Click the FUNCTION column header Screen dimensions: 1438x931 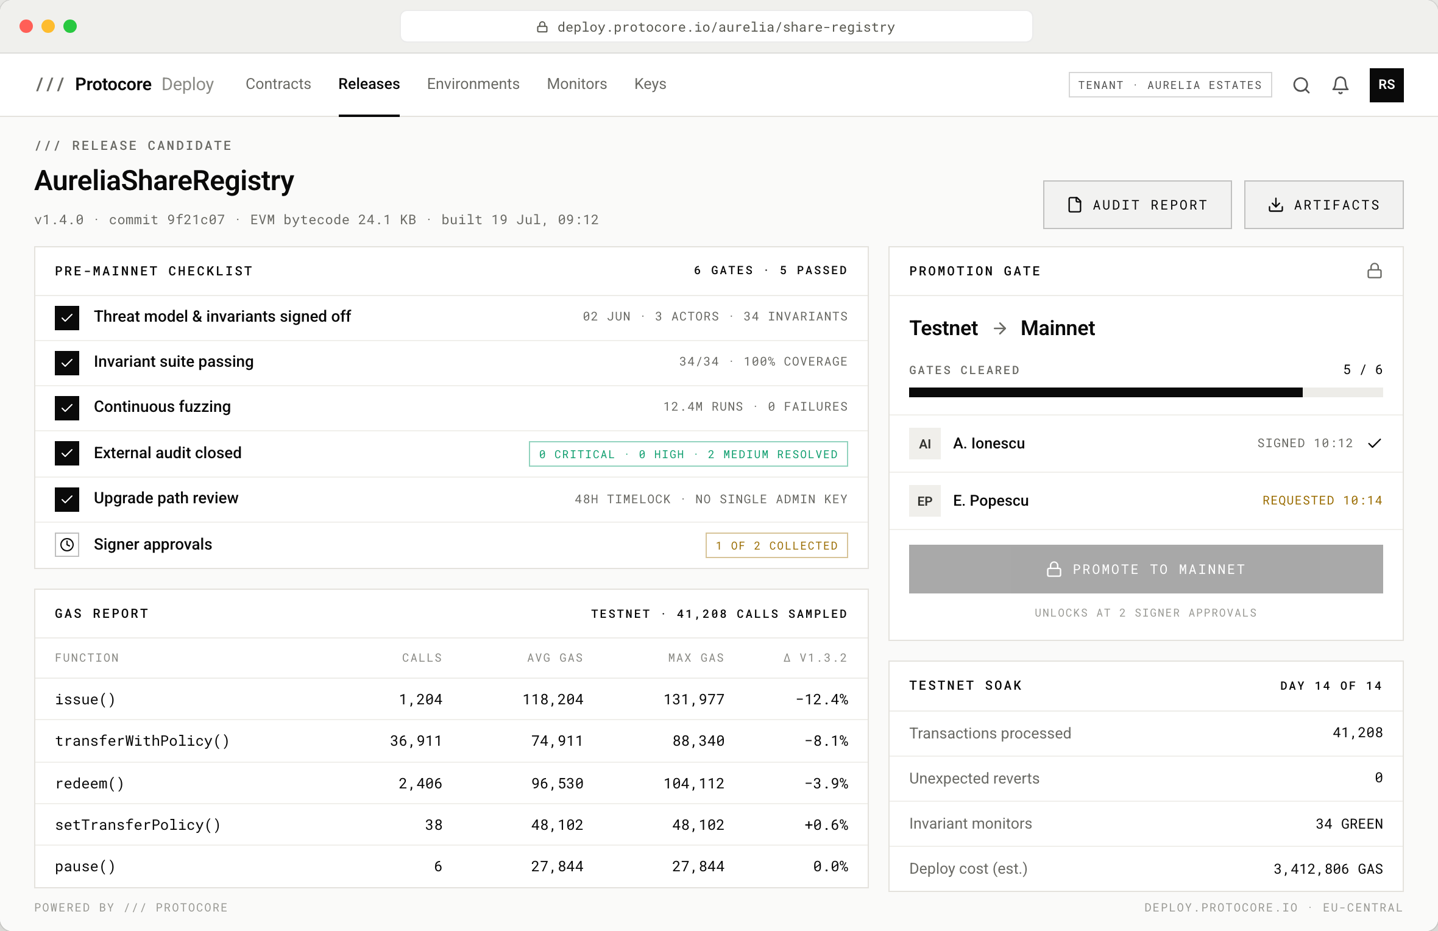tap(87, 658)
